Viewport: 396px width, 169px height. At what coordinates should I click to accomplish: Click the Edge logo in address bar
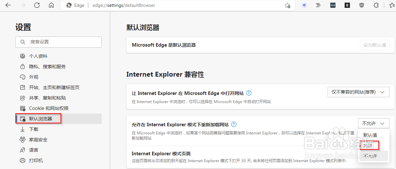click(69, 5)
